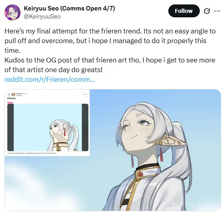Click the pink flair tag under Frieren title
This screenshot has height=216, width=224.
pos(10,102)
